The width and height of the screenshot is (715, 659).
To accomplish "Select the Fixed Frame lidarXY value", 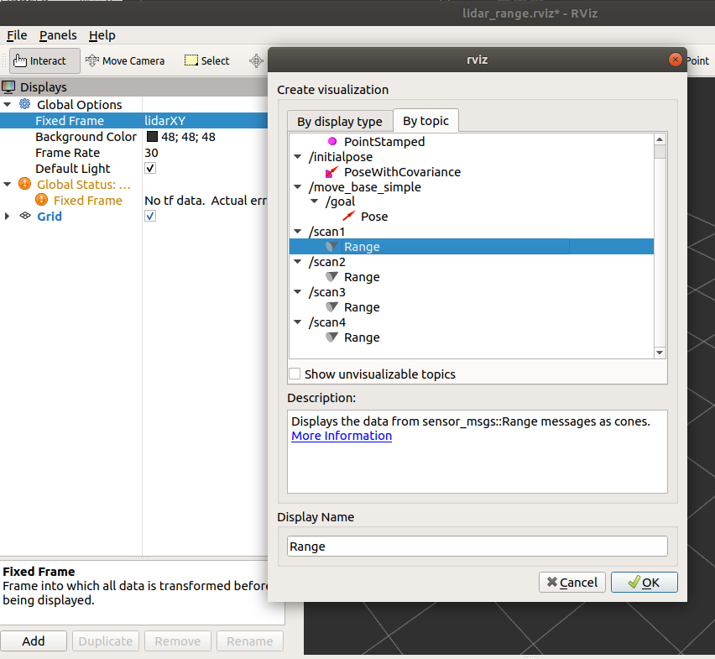I will point(165,120).
